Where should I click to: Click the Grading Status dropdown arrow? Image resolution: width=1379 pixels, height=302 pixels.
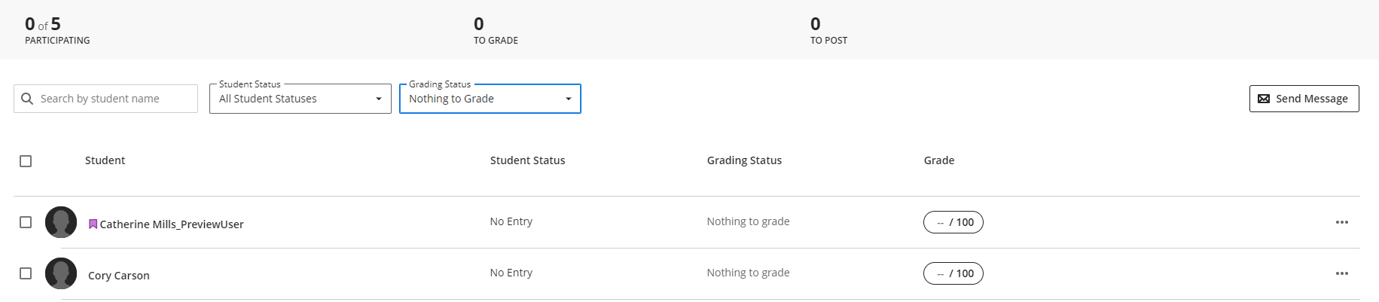[569, 99]
